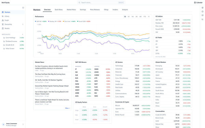The image size is (205, 128).
Task: Click the Markets globe icon in sidebar
Action: coord(3,12)
